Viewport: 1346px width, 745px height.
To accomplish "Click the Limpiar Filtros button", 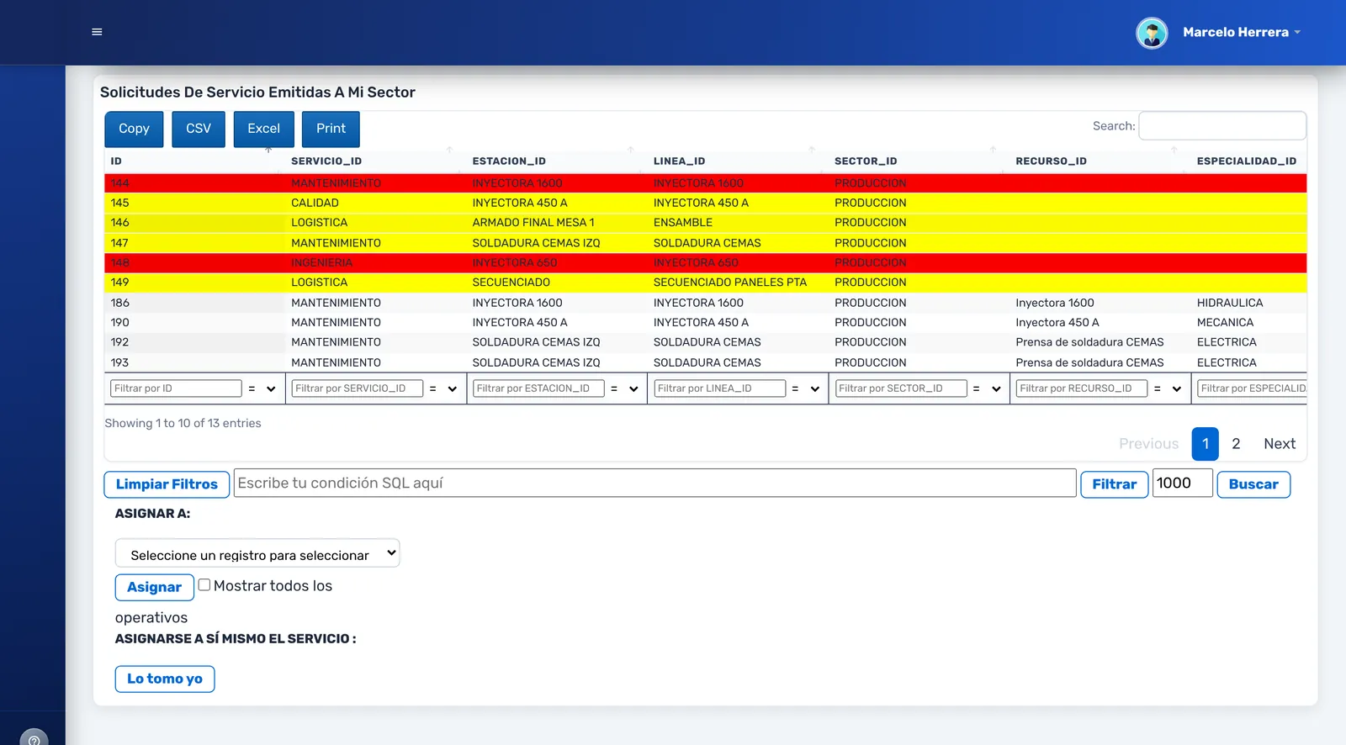I will tap(167, 484).
